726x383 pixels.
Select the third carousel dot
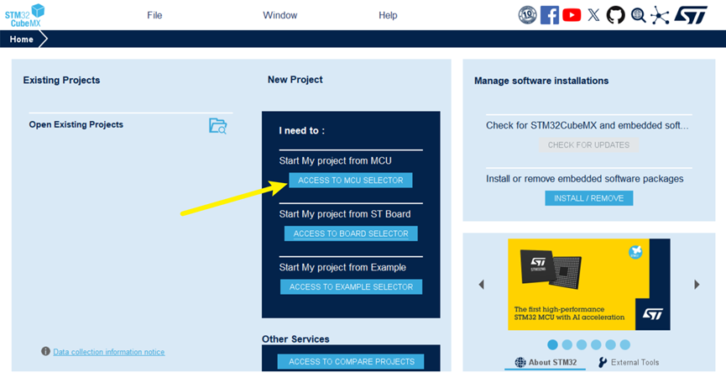coord(582,344)
